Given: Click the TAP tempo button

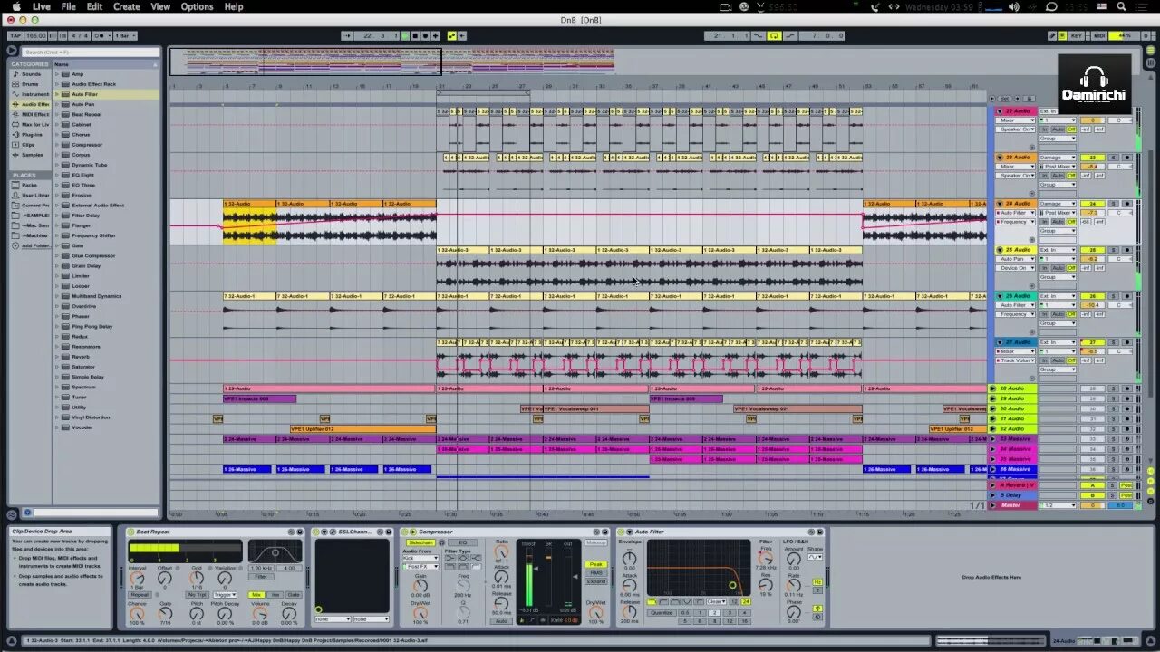Looking at the screenshot, I should point(14,35).
